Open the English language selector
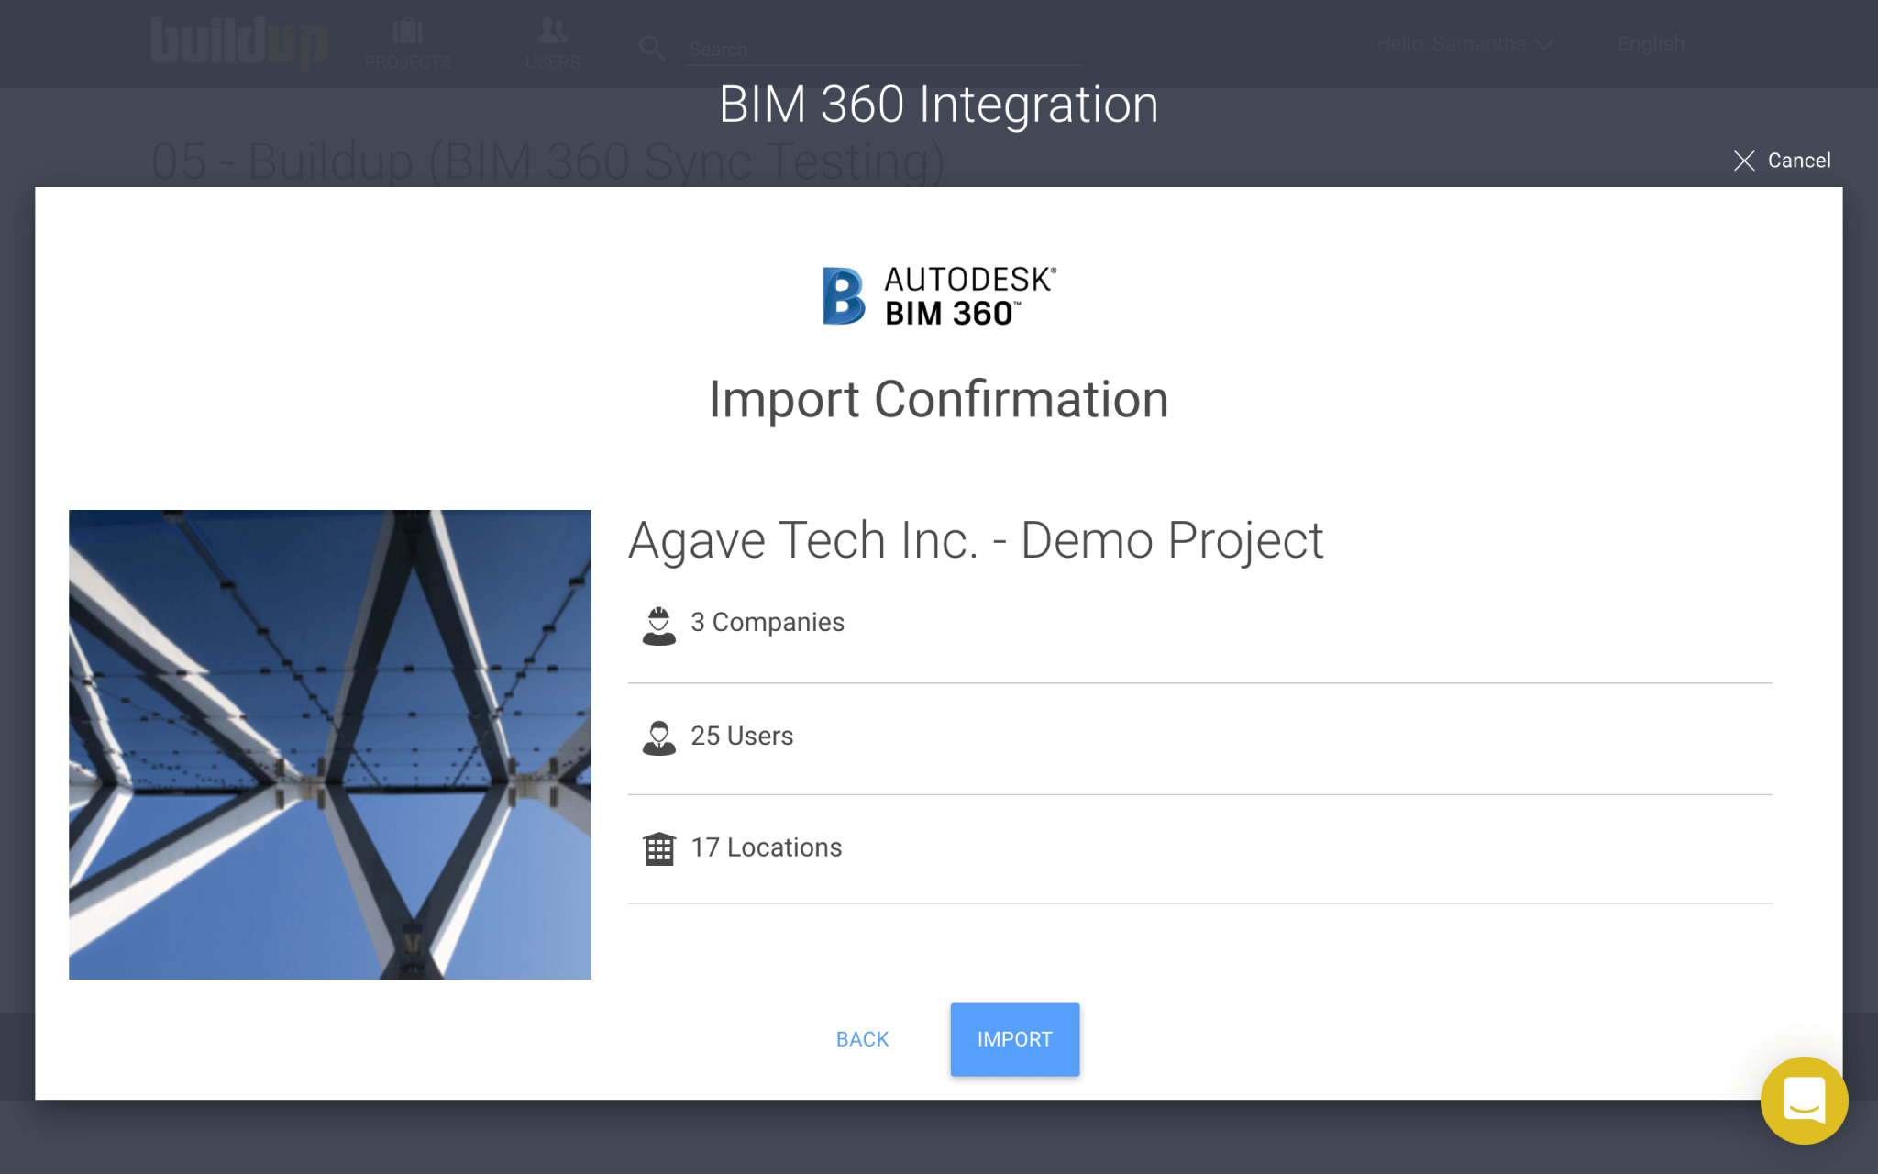Viewport: 1878px width, 1174px height. tap(1651, 44)
